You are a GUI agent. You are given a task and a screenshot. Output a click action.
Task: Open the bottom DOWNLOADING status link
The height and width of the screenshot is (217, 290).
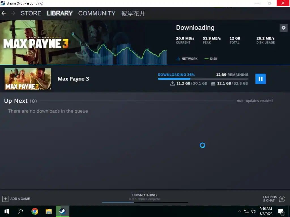pos(144,195)
